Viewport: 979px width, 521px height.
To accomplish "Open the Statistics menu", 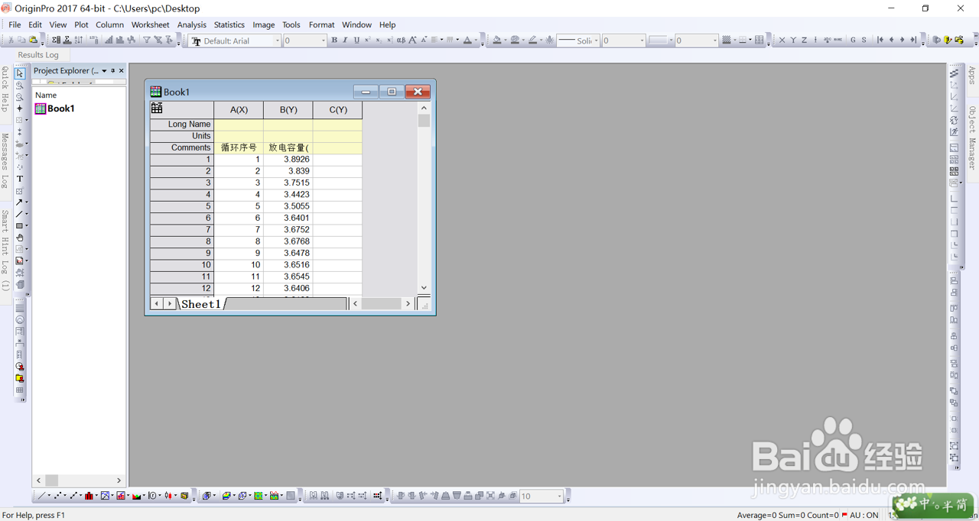I will tap(229, 24).
